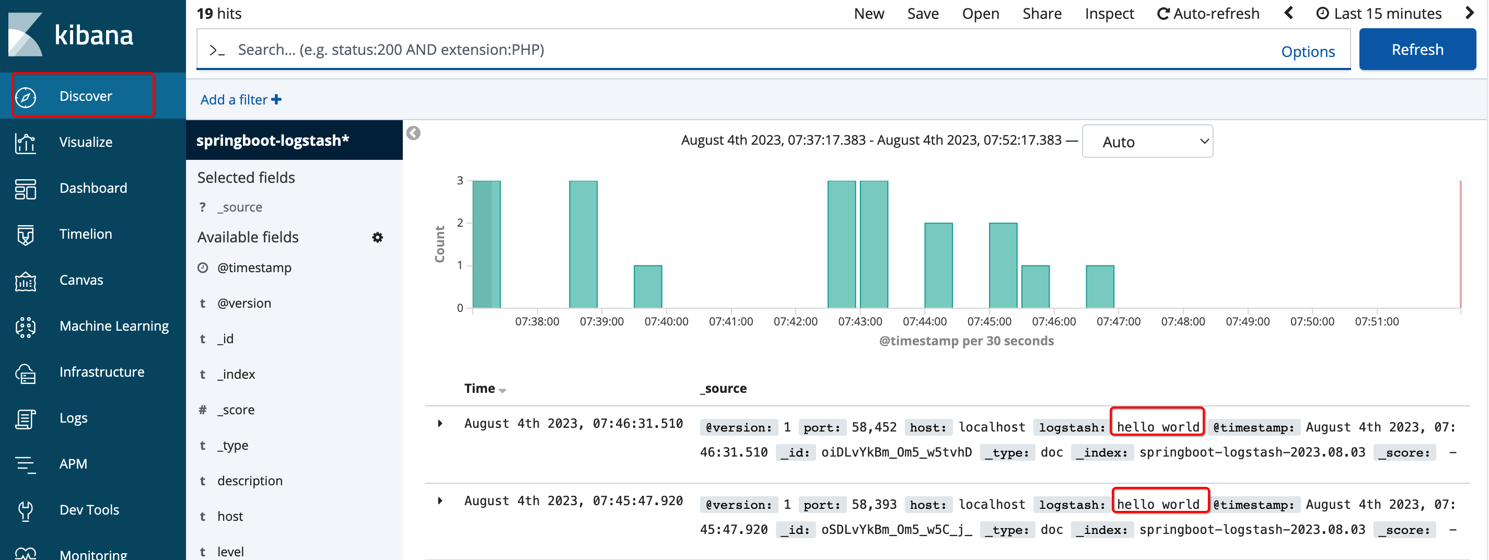Click the @timestamp clock field icon

point(203,267)
